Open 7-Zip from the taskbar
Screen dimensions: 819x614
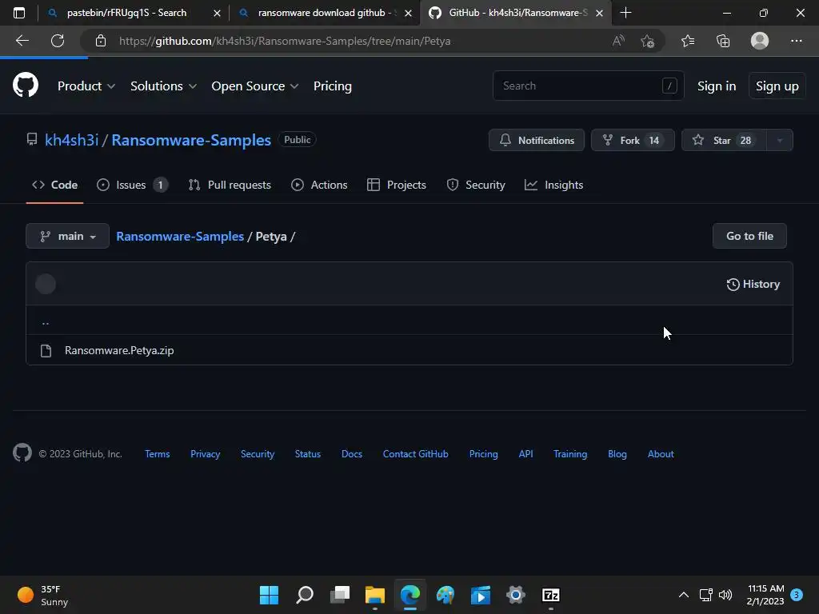(551, 595)
